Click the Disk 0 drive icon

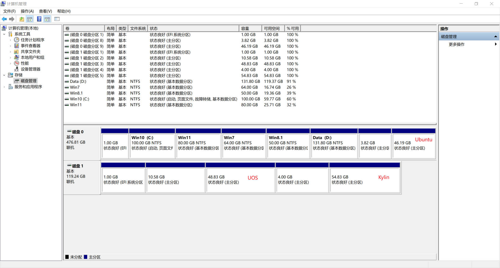coord(70,131)
